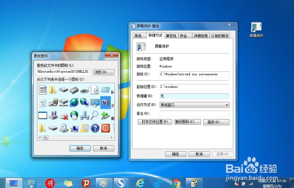Select the monitor with moon screensaver icon
The height and width of the screenshot is (188, 294).
click(106, 103)
